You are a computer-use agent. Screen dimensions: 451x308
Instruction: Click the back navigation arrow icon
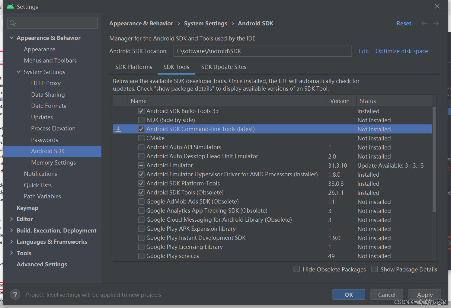pyautogui.click(x=424, y=23)
